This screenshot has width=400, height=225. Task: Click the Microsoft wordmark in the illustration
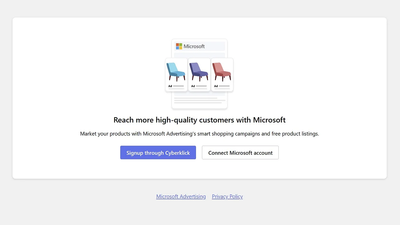[x=194, y=46]
